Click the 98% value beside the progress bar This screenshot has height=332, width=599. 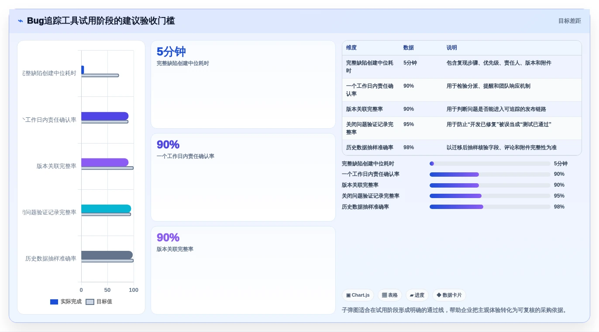[559, 207]
